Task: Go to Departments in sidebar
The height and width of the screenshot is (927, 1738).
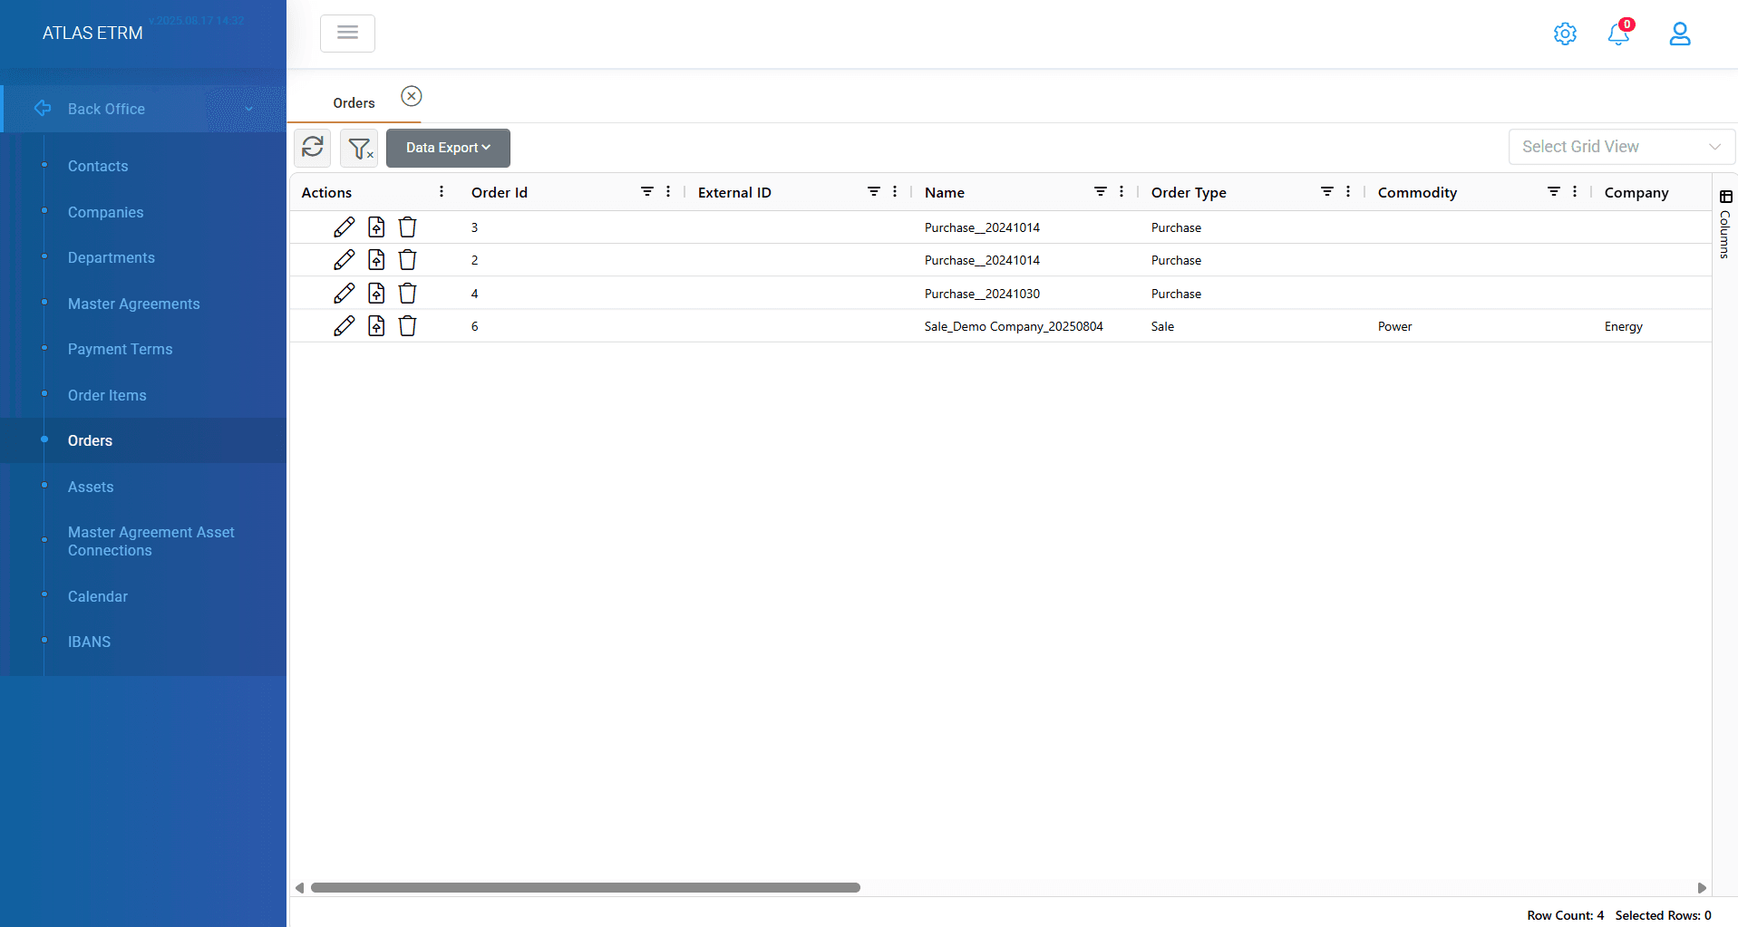Action: 112,257
